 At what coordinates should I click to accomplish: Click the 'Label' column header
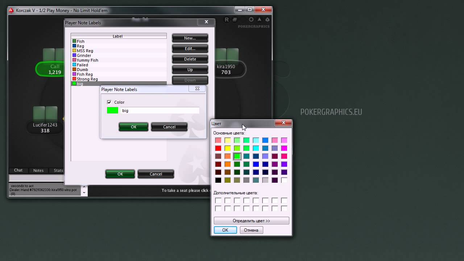(x=119, y=36)
